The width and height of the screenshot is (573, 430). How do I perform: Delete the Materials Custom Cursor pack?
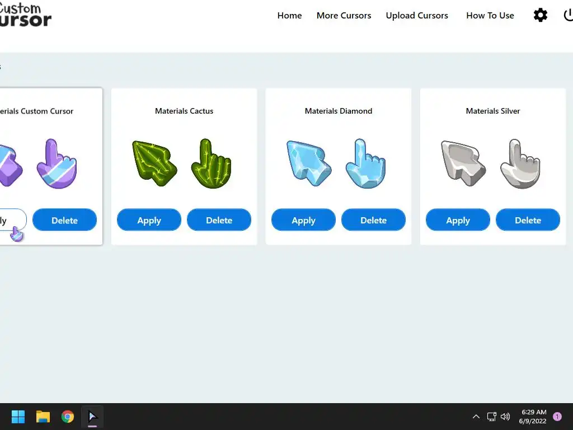coord(64,219)
